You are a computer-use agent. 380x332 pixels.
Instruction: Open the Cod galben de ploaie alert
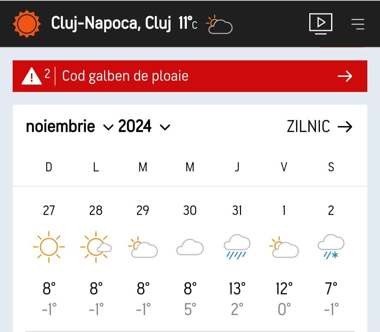click(x=125, y=76)
